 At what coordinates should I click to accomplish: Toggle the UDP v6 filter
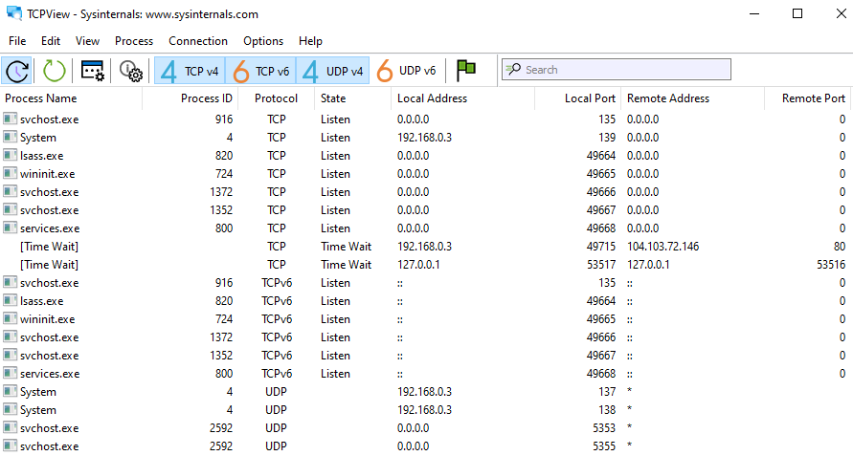[406, 71]
